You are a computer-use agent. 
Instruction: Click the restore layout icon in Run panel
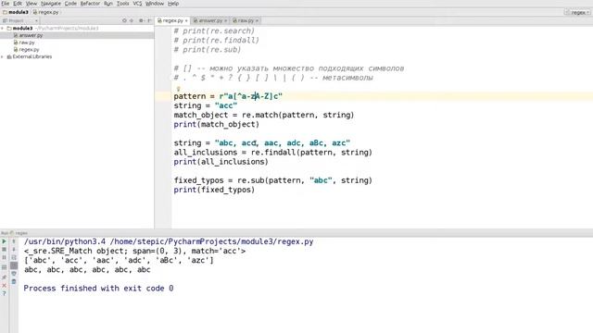click(4, 267)
